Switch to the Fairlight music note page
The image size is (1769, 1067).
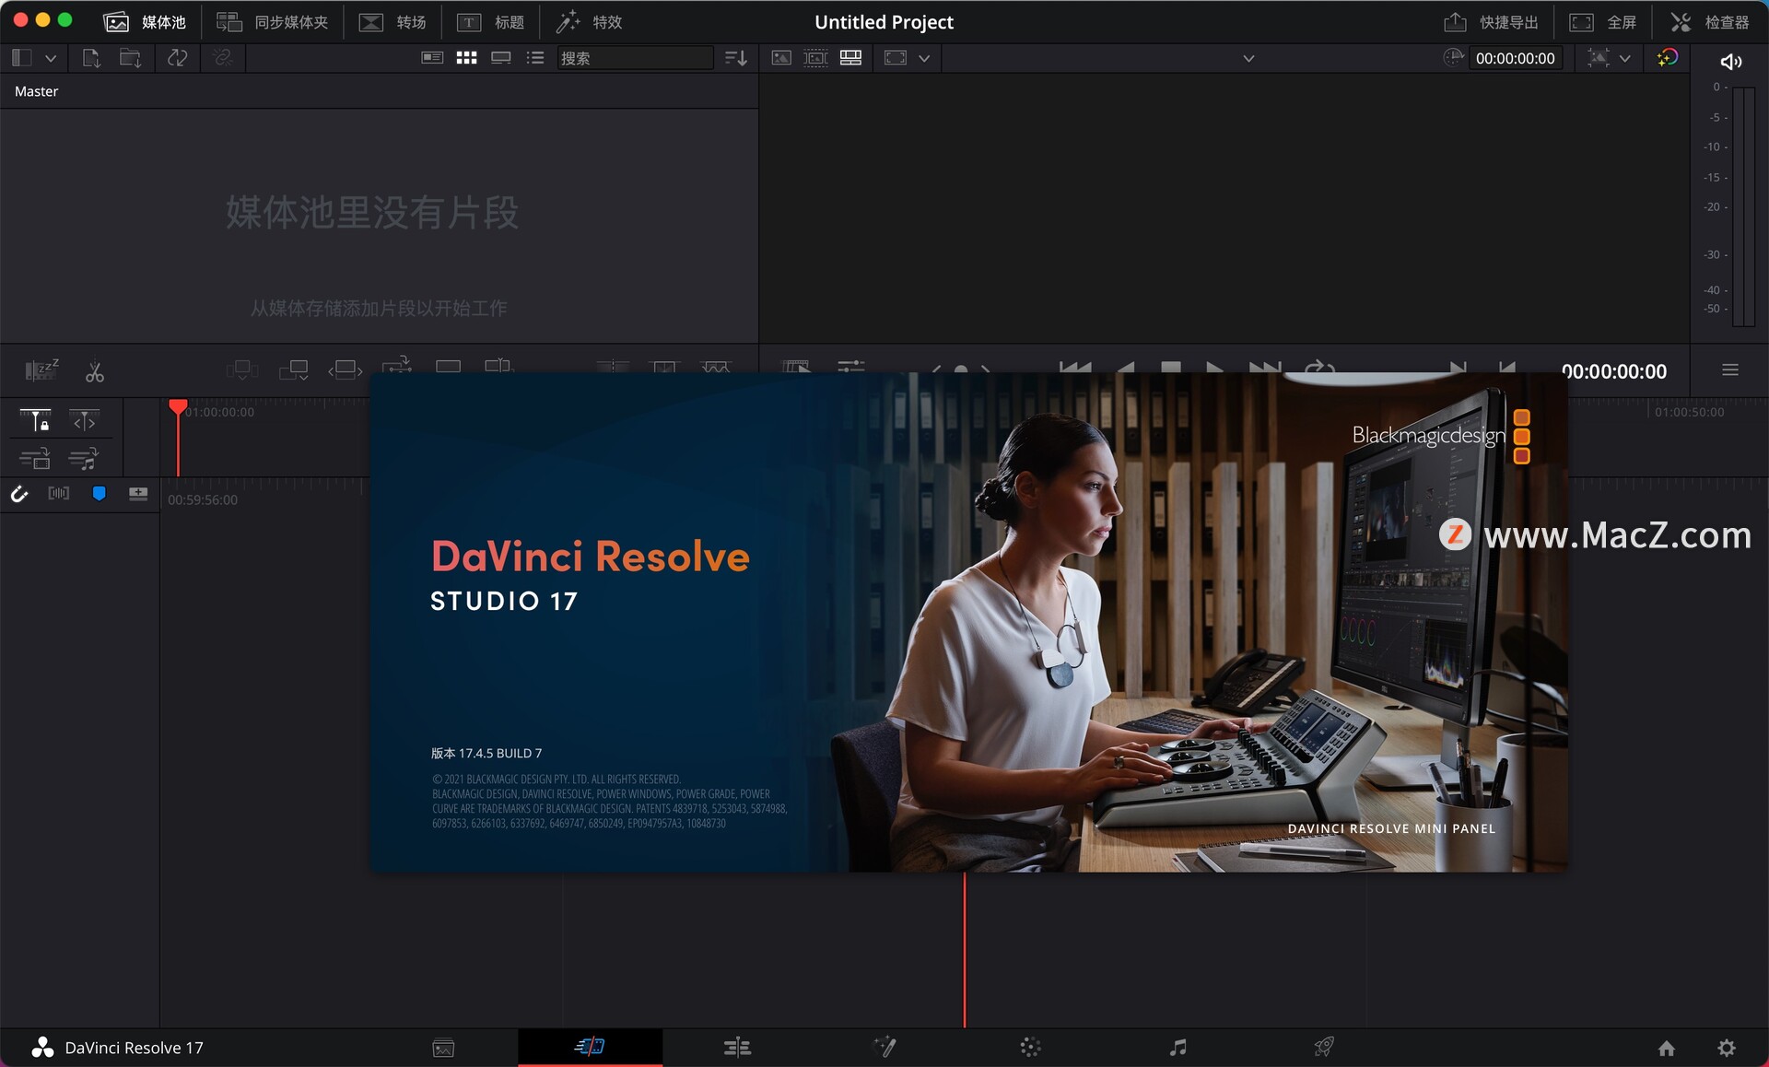[x=1177, y=1047]
